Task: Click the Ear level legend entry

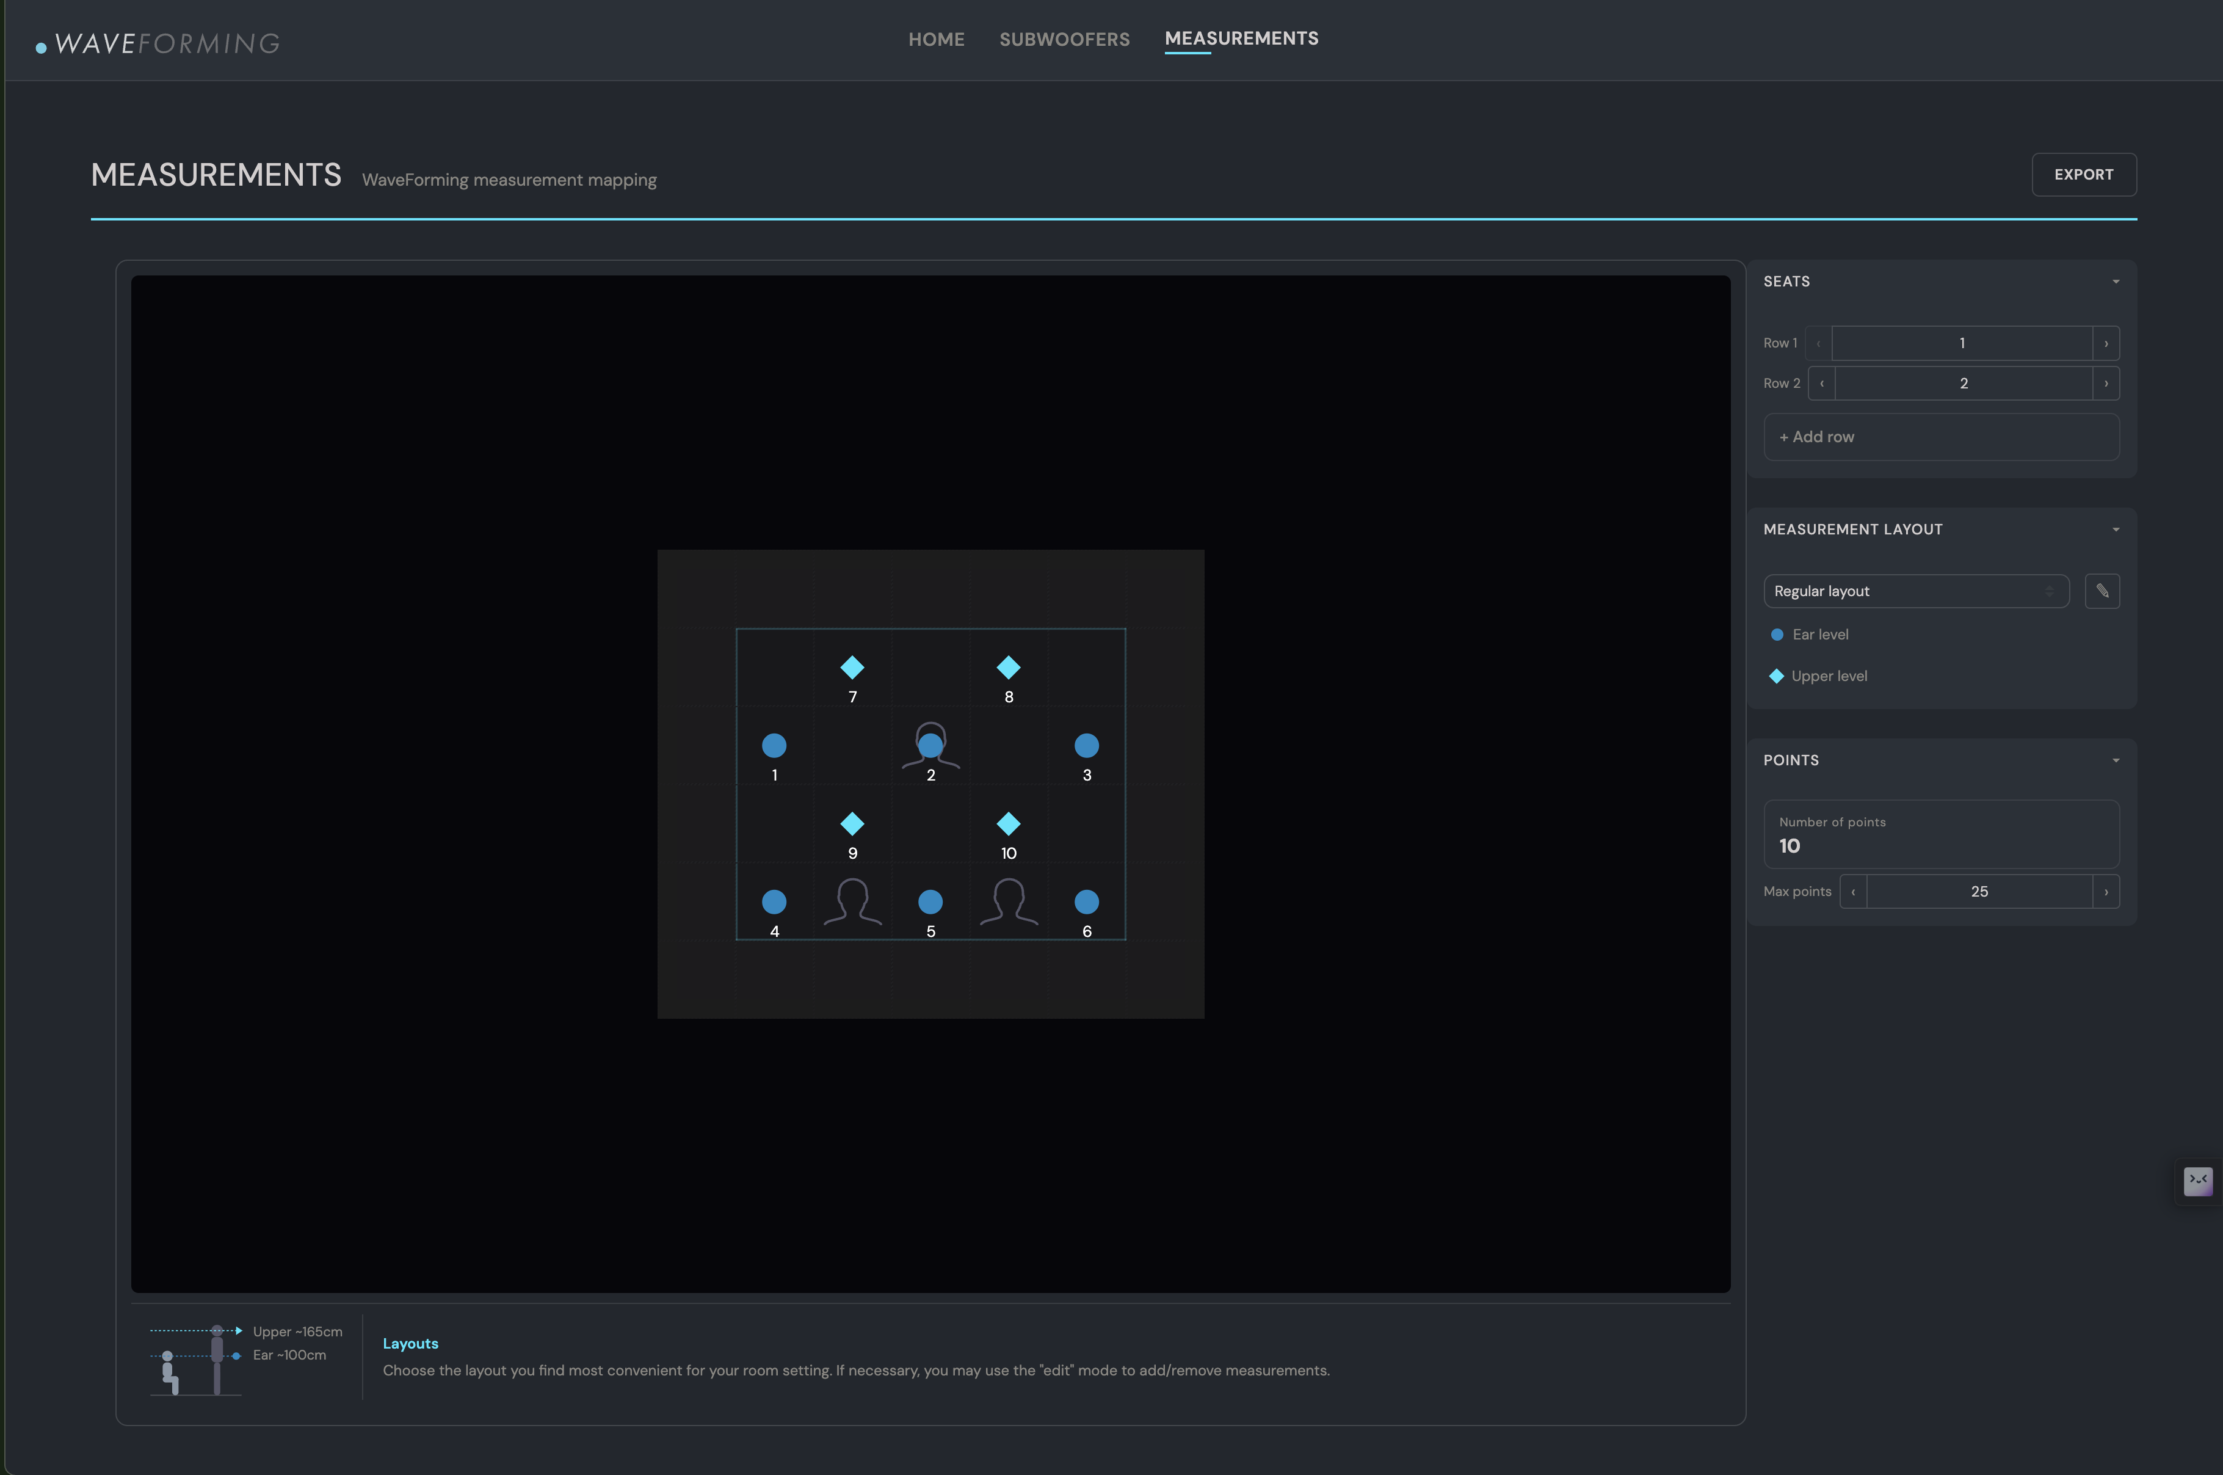Action: [x=1809, y=634]
